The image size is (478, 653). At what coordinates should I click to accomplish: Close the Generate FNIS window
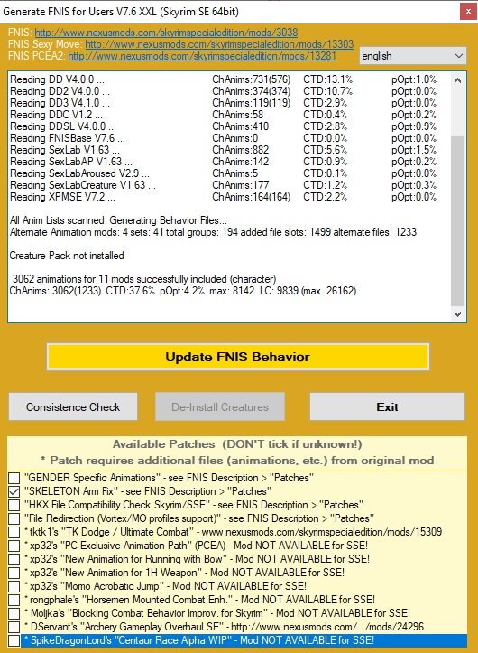(468, 11)
